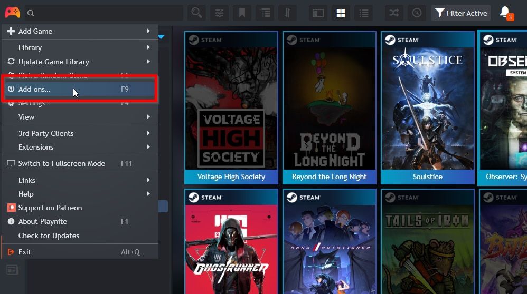The image size is (527, 294).
Task: Select Update Game Library menu item
Action: 80,62
